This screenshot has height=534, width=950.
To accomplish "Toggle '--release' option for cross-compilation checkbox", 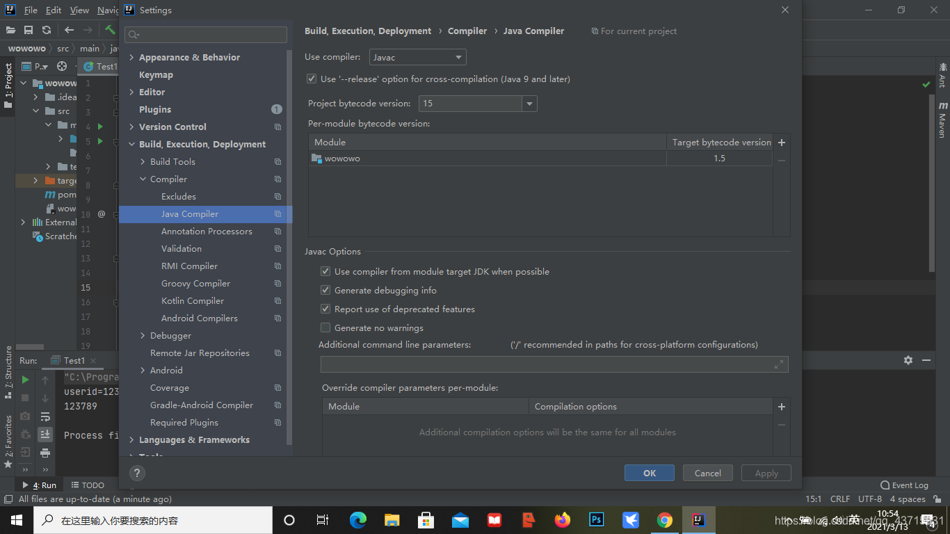I will [312, 79].
